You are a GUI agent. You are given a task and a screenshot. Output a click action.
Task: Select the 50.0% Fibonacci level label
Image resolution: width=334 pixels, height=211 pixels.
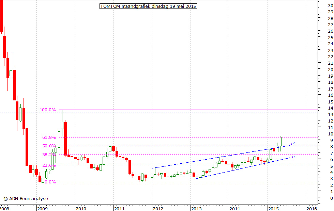pos(49,146)
